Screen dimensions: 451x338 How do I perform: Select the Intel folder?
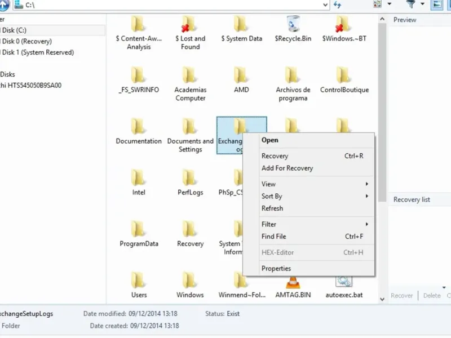point(139,183)
